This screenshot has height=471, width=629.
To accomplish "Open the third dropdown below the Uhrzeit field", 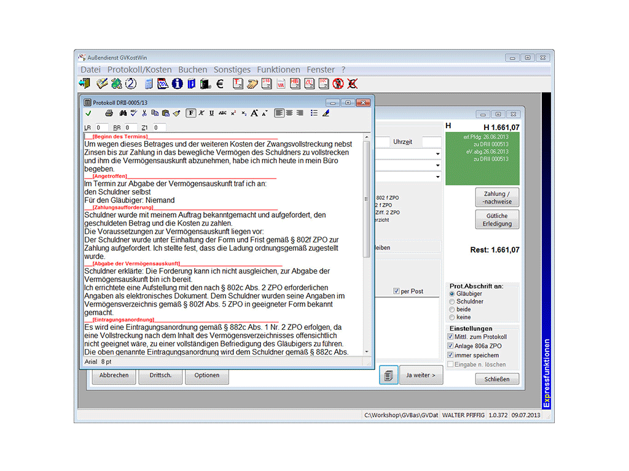I will pyautogui.click(x=437, y=177).
